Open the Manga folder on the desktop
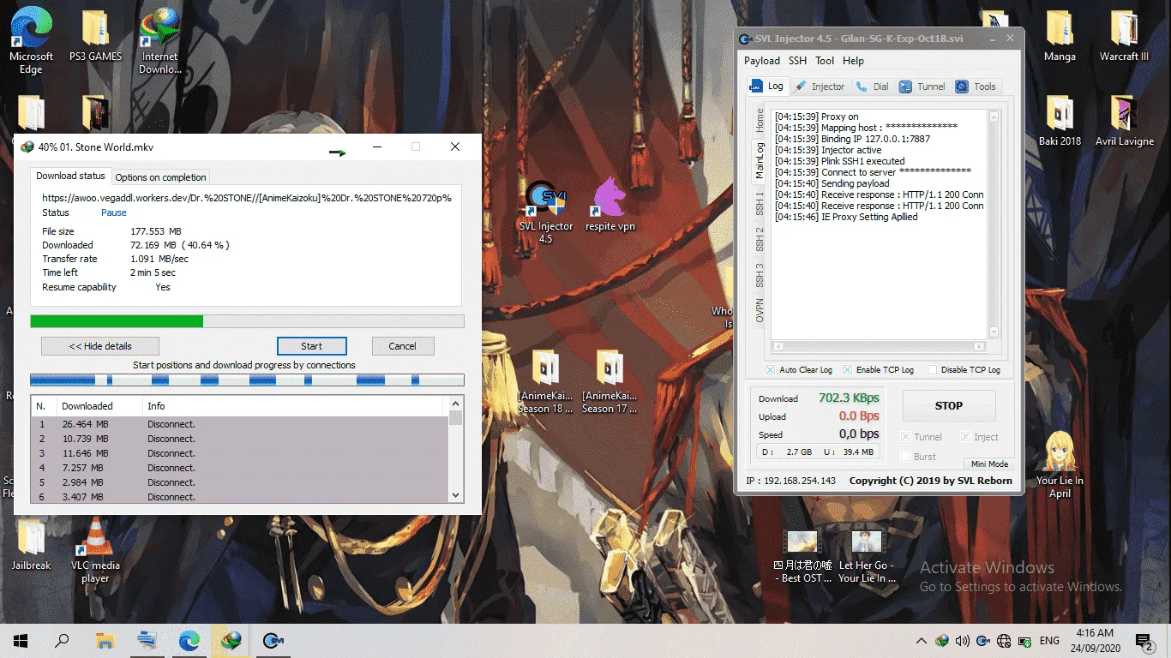The height and width of the screenshot is (658, 1171). 1060,37
